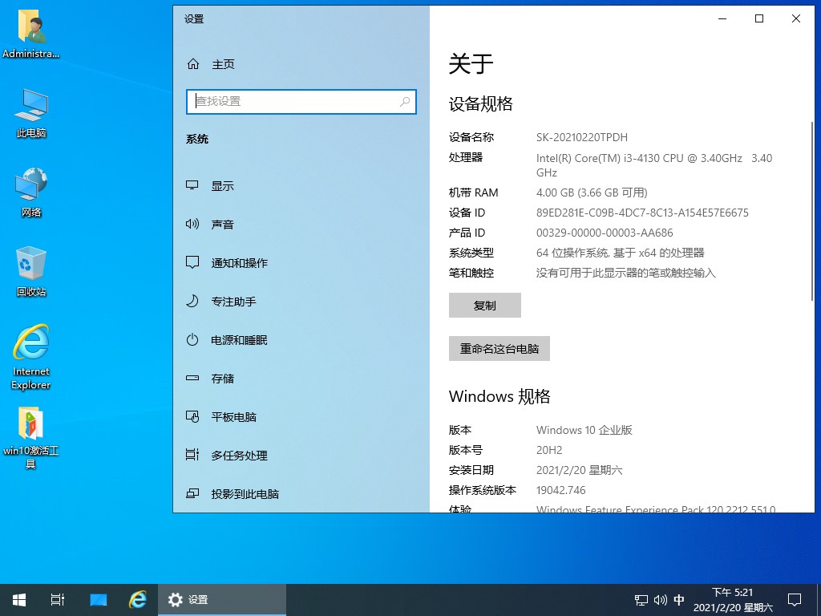Go to 主页 settings home
Viewport: 821px width, 616px height.
[x=223, y=64]
